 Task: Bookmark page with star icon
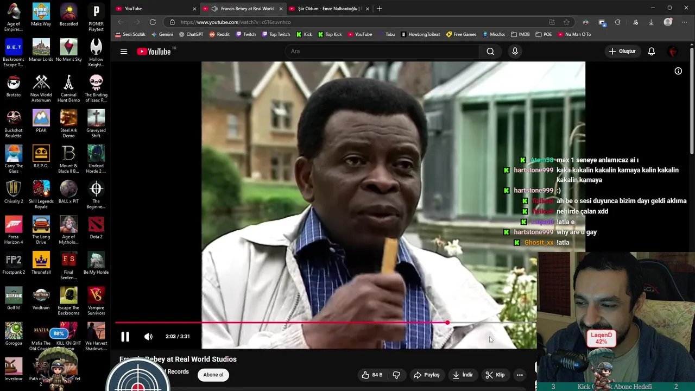(566, 22)
